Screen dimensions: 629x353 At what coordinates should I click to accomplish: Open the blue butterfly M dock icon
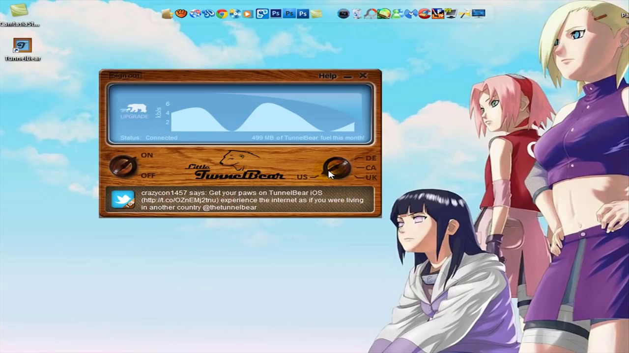(410, 14)
